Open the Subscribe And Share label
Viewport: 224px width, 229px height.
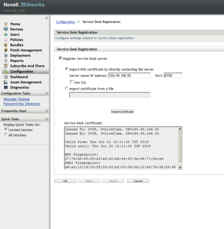pos(27,66)
